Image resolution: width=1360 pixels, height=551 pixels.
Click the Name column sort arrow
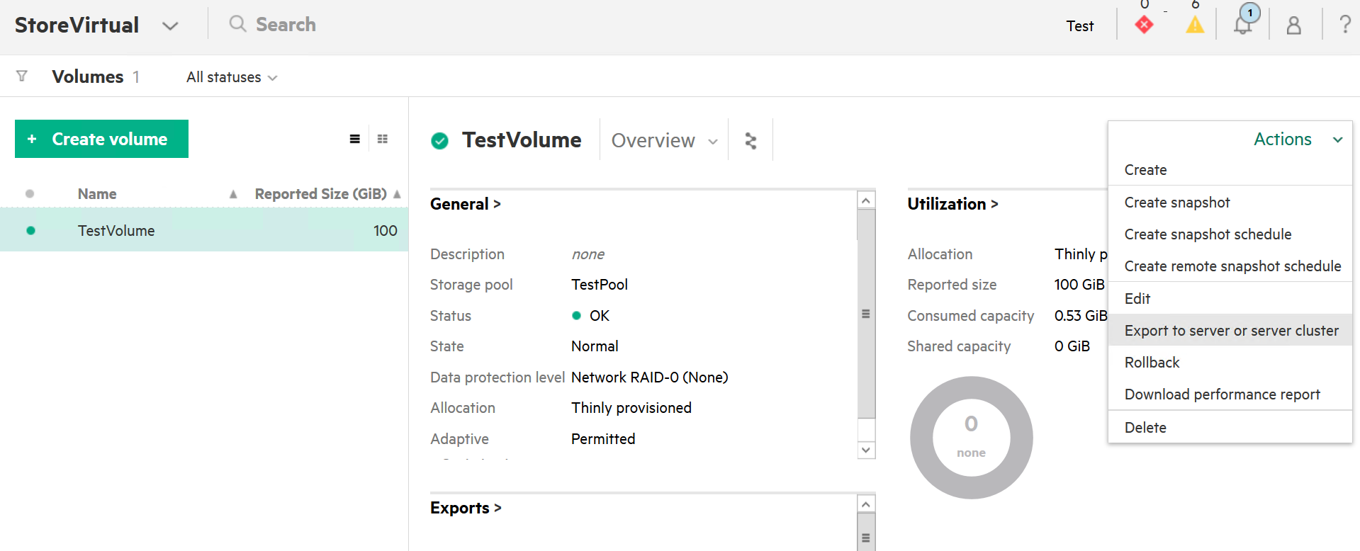tap(233, 194)
